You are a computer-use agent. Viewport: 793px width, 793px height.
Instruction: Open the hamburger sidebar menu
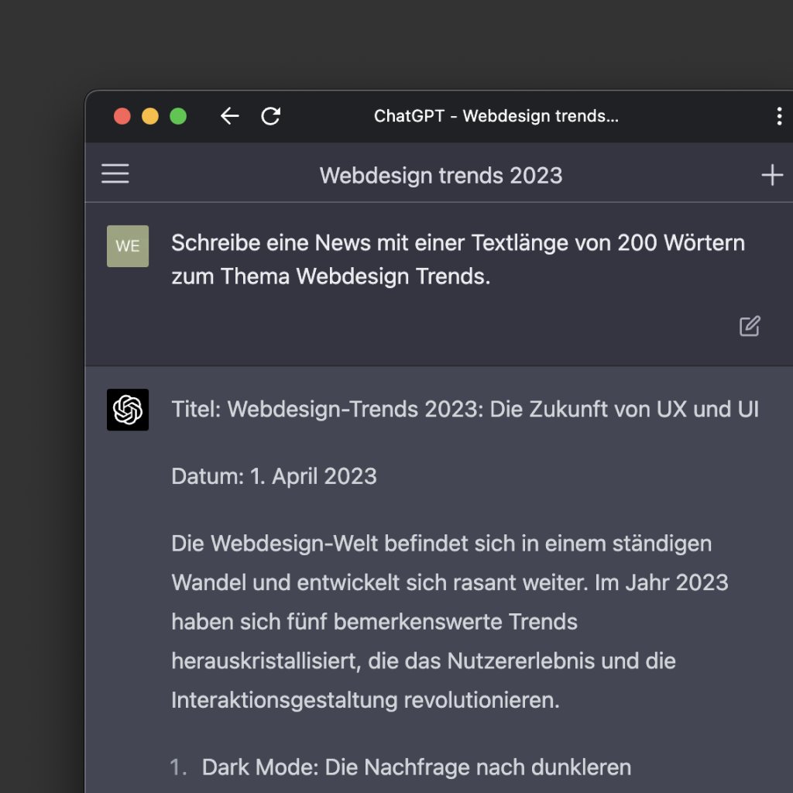point(115,173)
